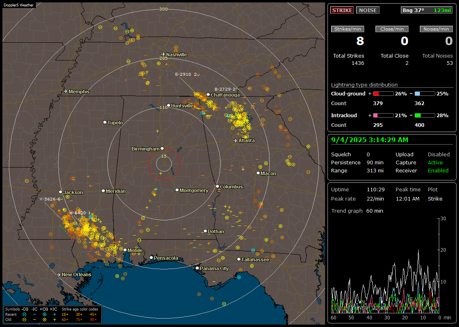Select the Noises/min label box
The width and height of the screenshot is (459, 327).
pyautogui.click(x=436, y=29)
